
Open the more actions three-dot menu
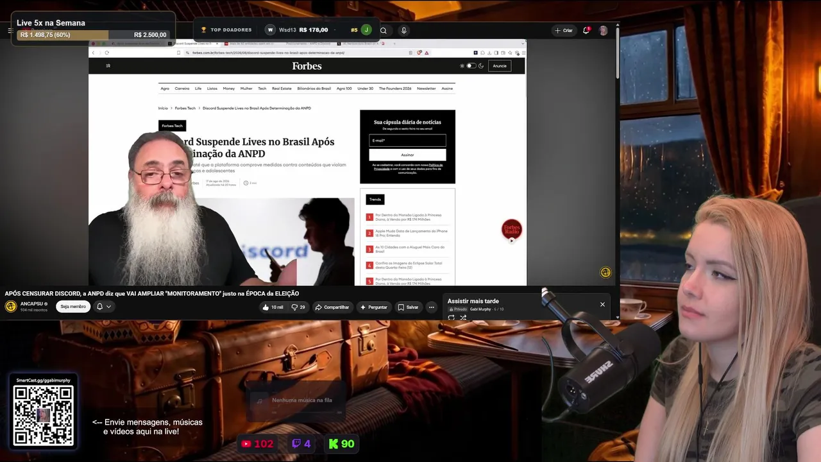431,307
